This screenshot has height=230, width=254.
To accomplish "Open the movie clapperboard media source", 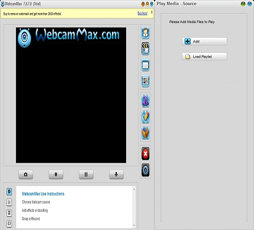I will click(146, 49).
